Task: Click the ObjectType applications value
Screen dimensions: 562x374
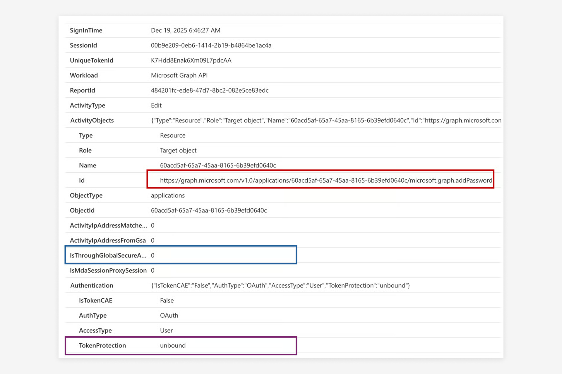Action: (x=168, y=195)
